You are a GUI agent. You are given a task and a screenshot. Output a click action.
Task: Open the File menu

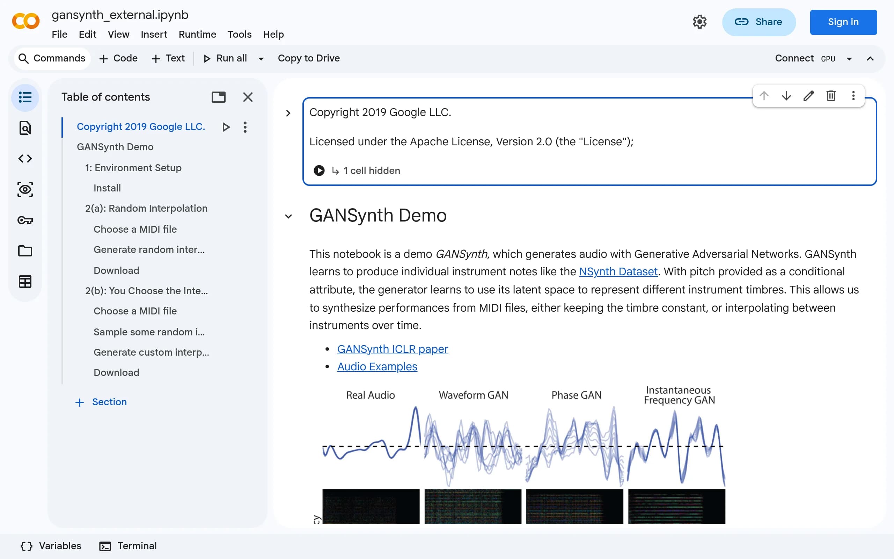59,34
